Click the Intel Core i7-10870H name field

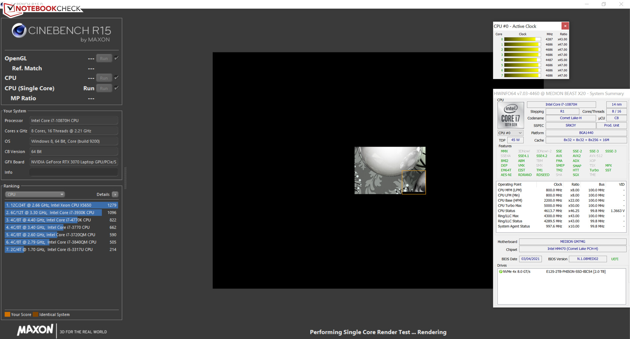[x=561, y=105]
